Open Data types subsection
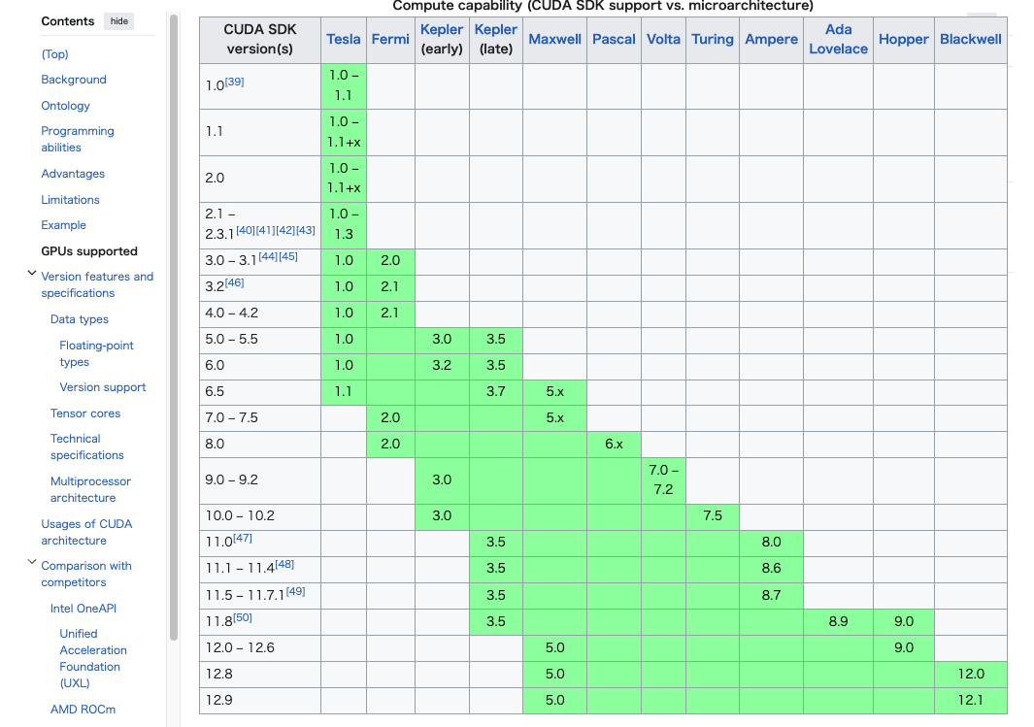Image resolution: width=1034 pixels, height=727 pixels. (80, 319)
